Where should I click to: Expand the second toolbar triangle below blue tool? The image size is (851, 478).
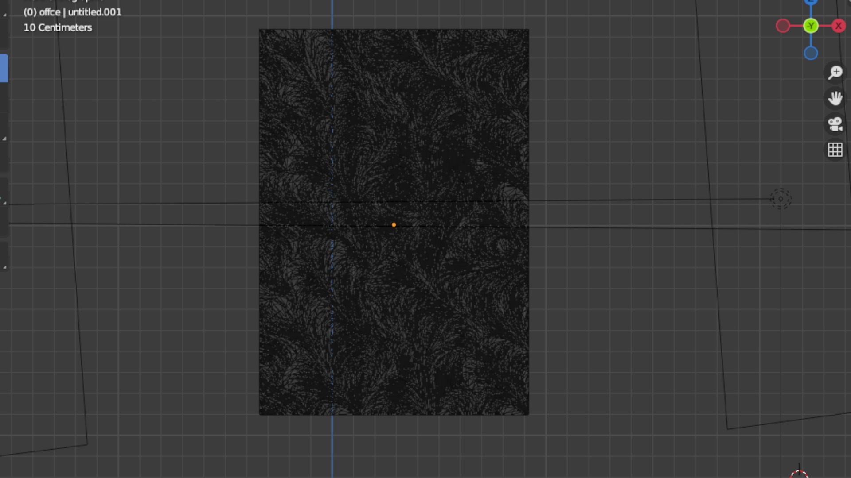click(x=4, y=139)
